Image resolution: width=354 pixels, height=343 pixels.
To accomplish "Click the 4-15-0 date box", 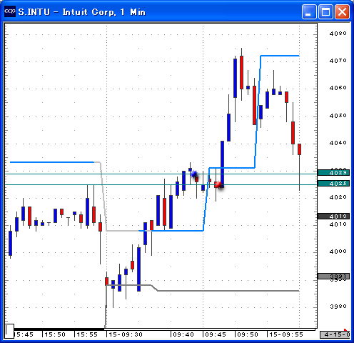I will click(x=335, y=334).
